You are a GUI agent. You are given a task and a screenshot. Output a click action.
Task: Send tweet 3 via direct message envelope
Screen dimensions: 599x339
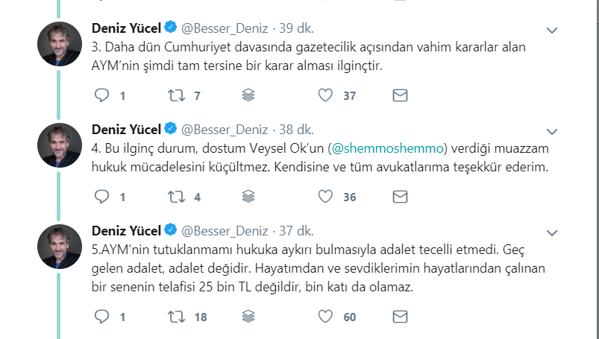tap(400, 95)
